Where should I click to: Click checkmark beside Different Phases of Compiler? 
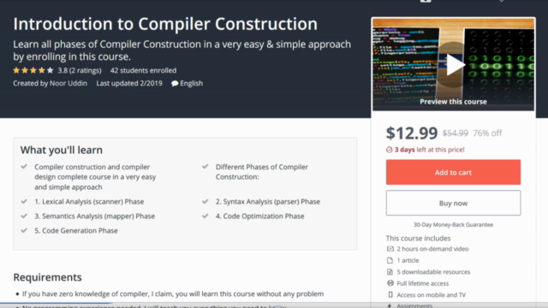point(205,167)
